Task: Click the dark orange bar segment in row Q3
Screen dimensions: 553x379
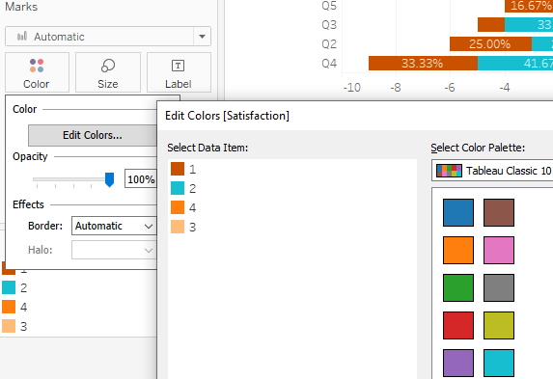Action: [x=491, y=25]
